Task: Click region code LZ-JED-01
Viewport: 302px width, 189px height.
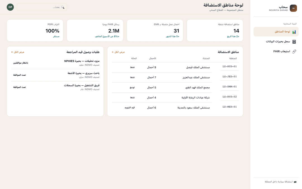Action: click(x=230, y=76)
